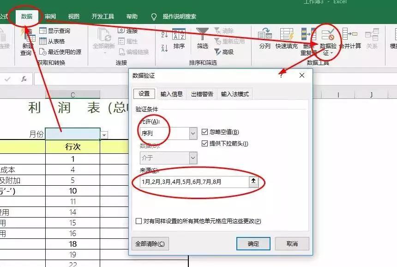
Task: Click the cell containing 16
Action: coord(73,233)
